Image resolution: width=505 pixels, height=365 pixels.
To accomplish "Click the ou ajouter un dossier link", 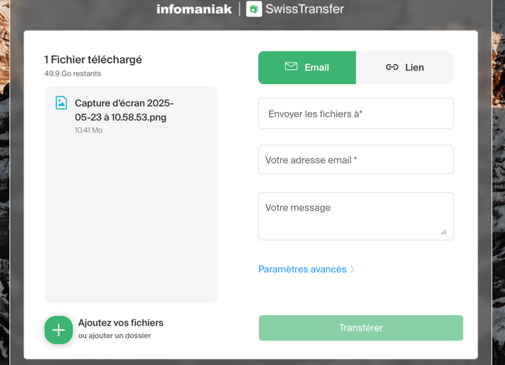I will click(114, 335).
